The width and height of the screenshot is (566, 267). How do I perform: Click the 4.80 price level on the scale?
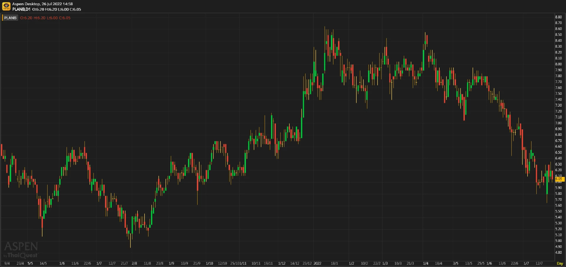[x=559, y=252]
